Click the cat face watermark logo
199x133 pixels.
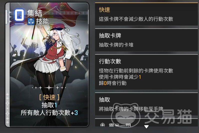(x=126, y=115)
